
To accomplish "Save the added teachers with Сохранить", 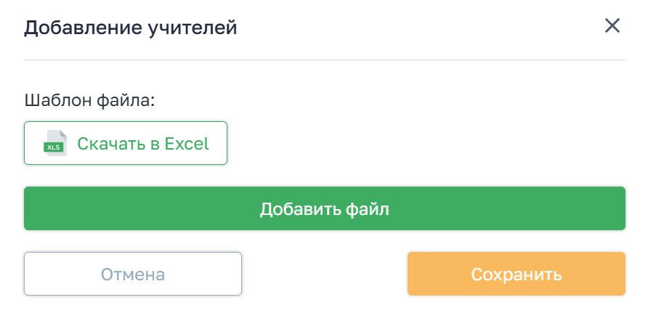I will (516, 274).
